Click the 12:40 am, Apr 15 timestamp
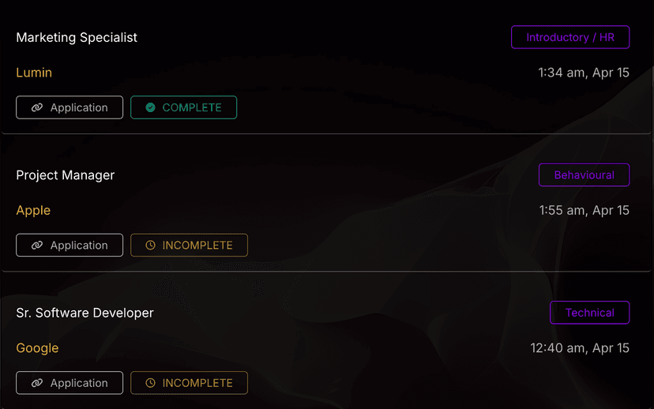The width and height of the screenshot is (654, 409). pyautogui.click(x=580, y=348)
